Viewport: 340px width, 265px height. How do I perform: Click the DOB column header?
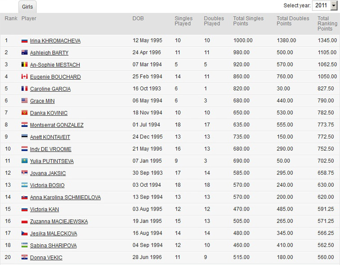click(x=138, y=18)
